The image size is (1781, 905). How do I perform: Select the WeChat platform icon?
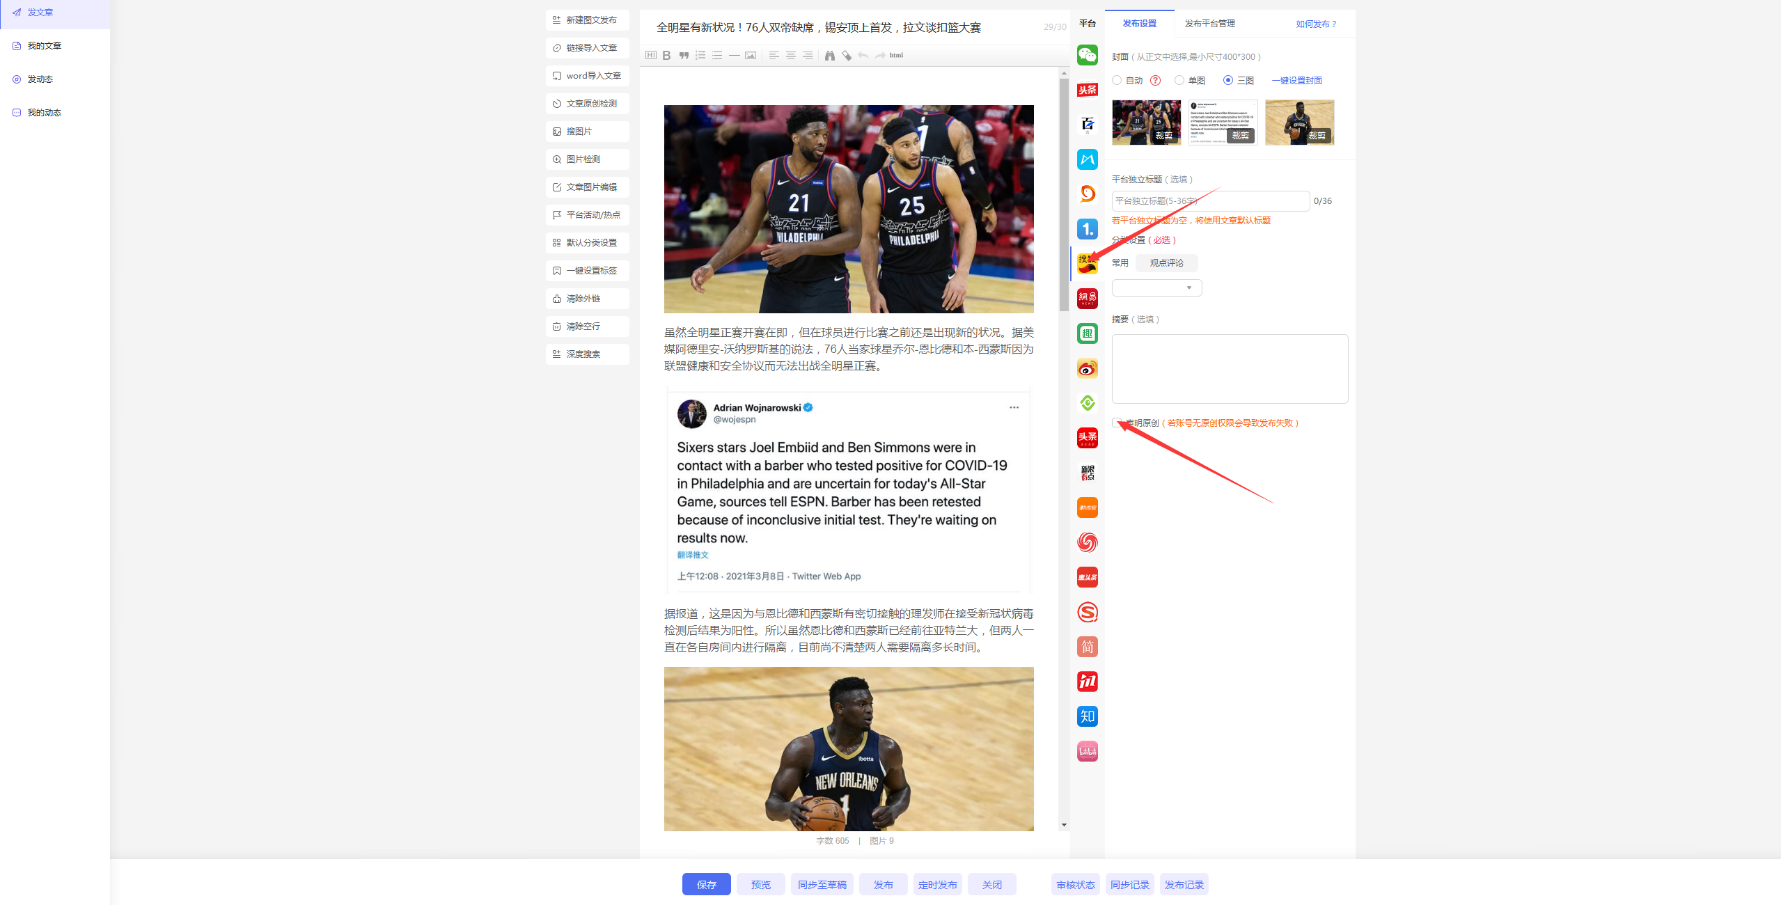click(x=1087, y=55)
